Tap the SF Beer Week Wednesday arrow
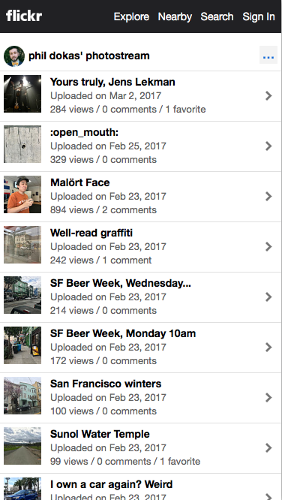Viewport: 282px width, 500px height. click(x=268, y=297)
